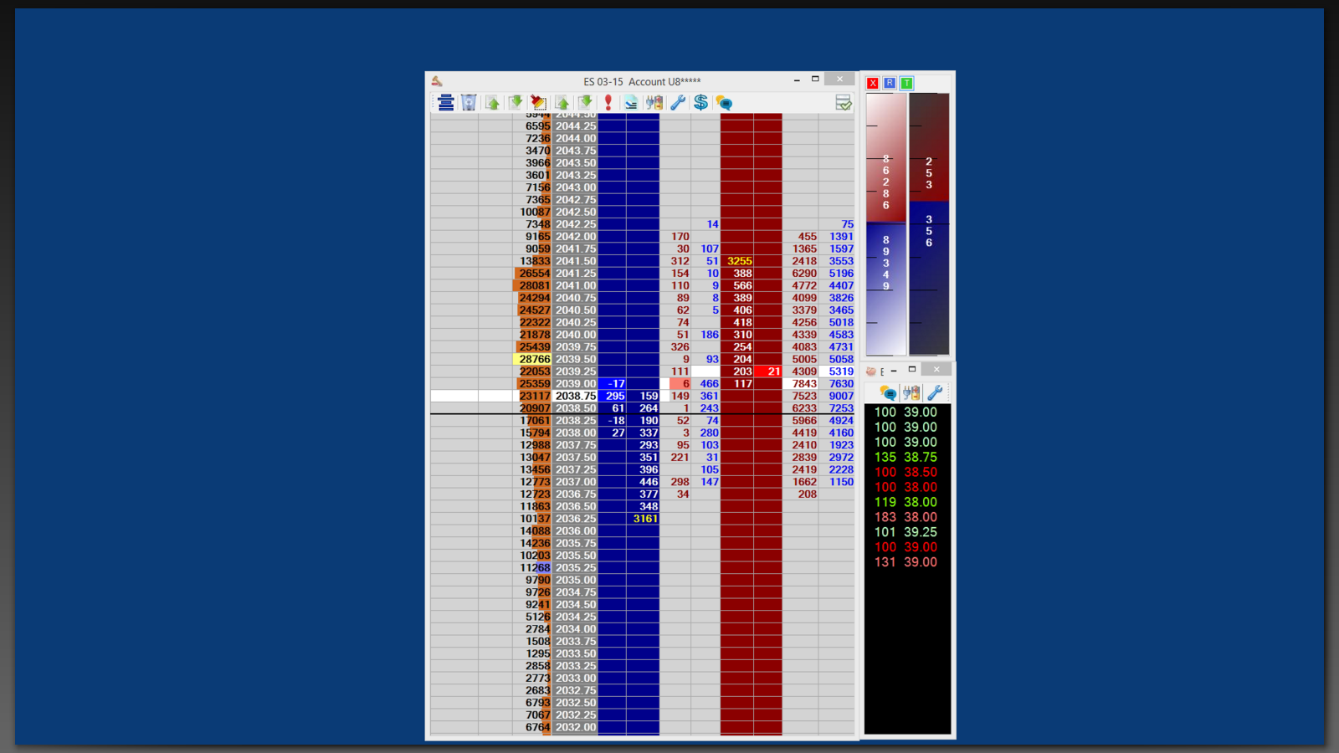The width and height of the screenshot is (1339, 753).
Task: Click the first green down-arrow toolbar icon
Action: [516, 103]
